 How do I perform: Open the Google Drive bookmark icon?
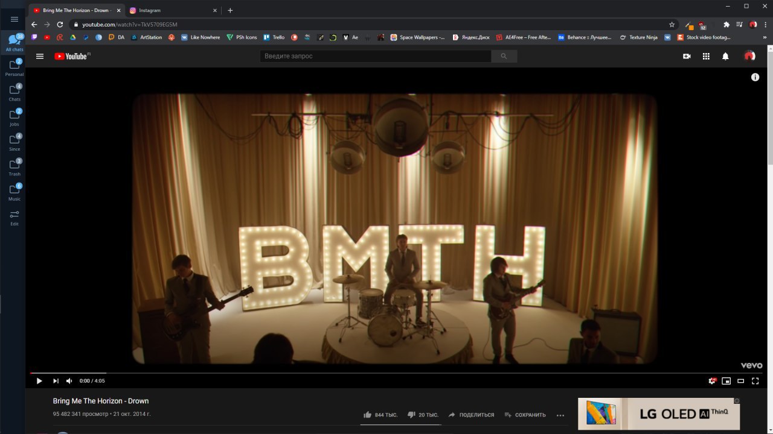pos(72,37)
